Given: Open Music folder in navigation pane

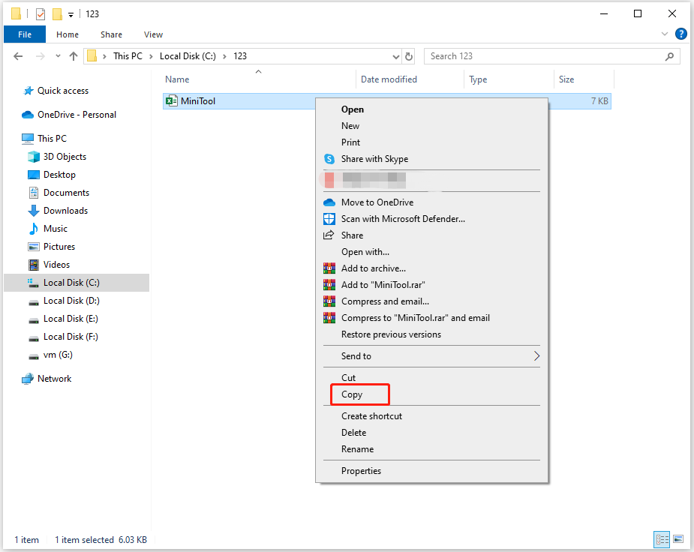Looking at the screenshot, I should (x=56, y=229).
